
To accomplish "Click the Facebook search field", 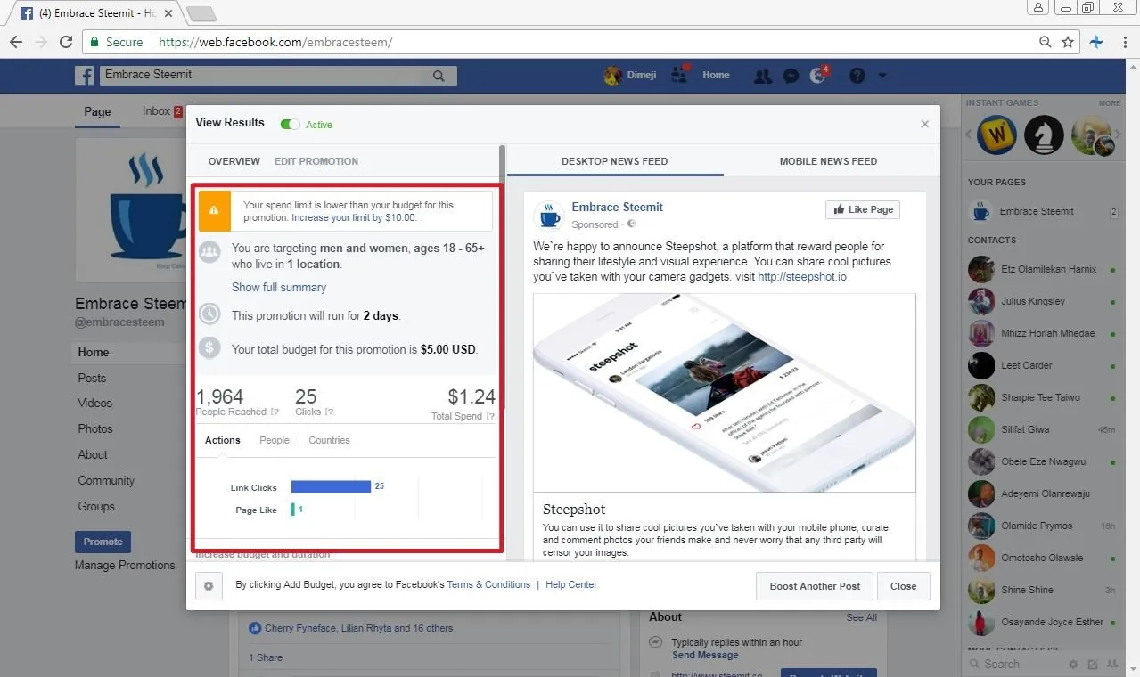I will tap(259, 76).
